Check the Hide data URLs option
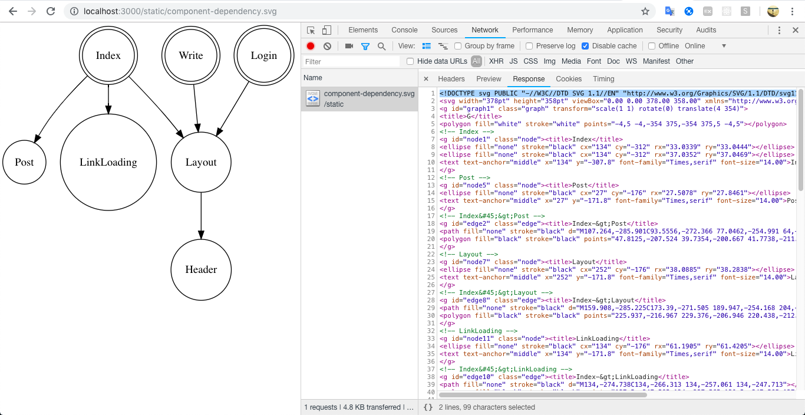 point(411,61)
